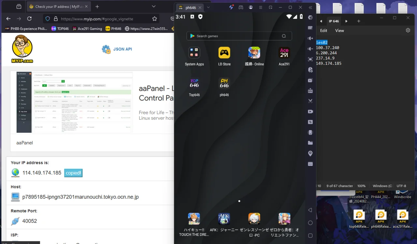
Task: Click the video recorder sidebar icon
Action: coord(310,112)
